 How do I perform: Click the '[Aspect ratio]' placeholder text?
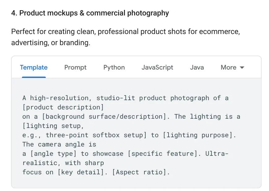click(139, 172)
